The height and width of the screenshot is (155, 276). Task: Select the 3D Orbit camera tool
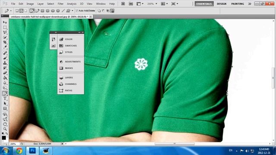pyautogui.click(x=5, y=119)
